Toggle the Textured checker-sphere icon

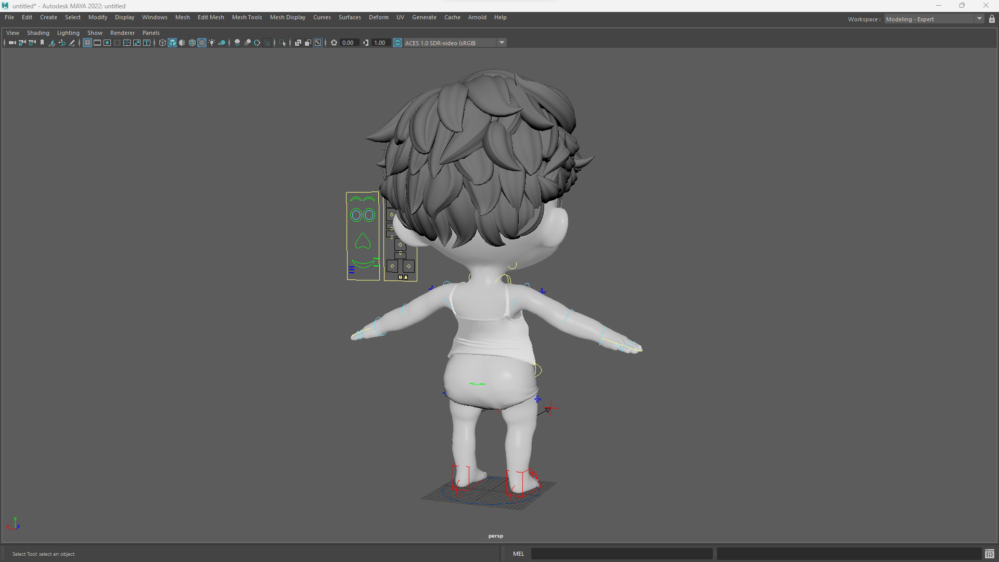202,43
